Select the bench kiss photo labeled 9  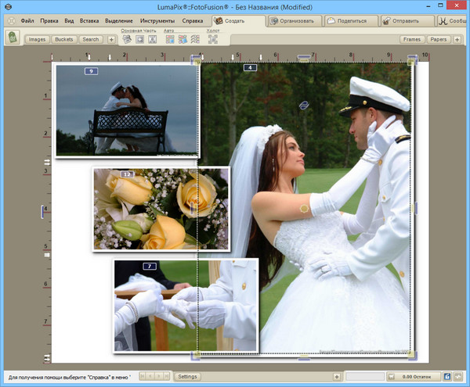point(126,110)
